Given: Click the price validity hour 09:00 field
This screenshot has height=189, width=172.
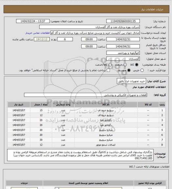Looking at the screenshot, I should [x=89, y=46].
